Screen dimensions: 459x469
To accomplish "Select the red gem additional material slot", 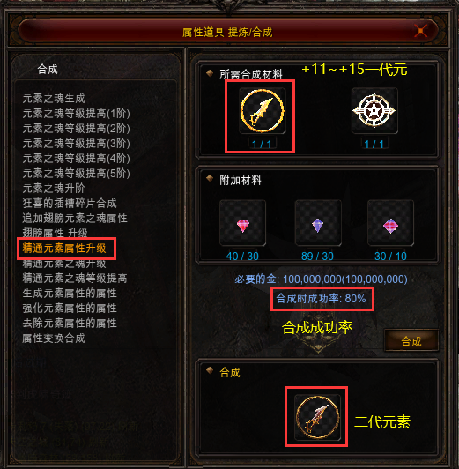I will [242, 223].
